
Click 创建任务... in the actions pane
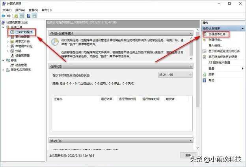click(215, 40)
